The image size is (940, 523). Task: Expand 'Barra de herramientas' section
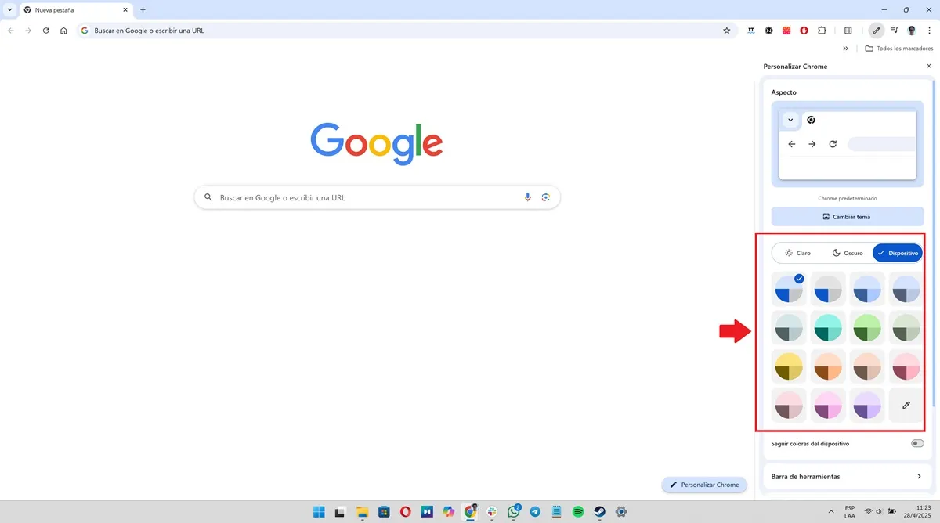pos(847,475)
